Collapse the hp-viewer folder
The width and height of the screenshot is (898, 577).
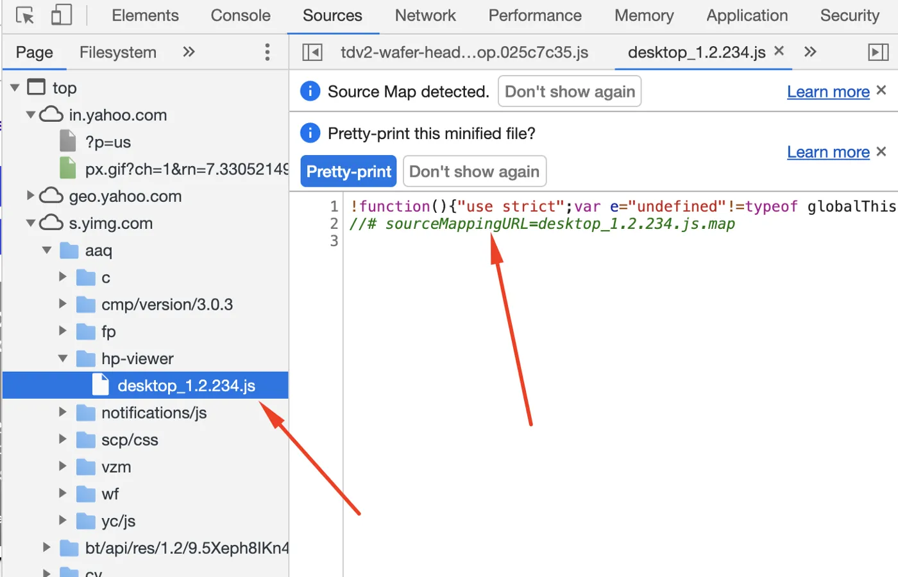click(63, 358)
